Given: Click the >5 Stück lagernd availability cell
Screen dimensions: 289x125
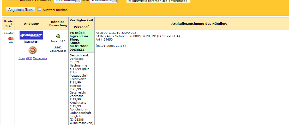Looking at the screenshot, I should 81,41.
